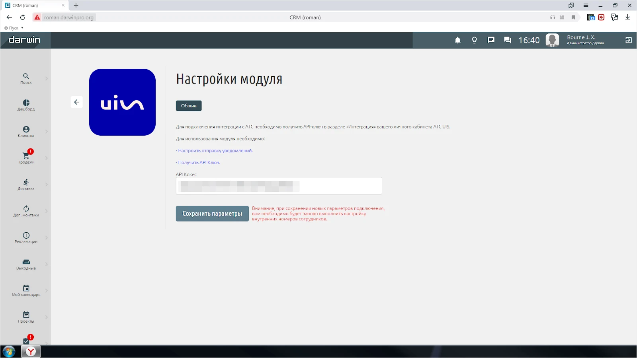
Task: Open the browser hamburger menu
Action: (586, 5)
